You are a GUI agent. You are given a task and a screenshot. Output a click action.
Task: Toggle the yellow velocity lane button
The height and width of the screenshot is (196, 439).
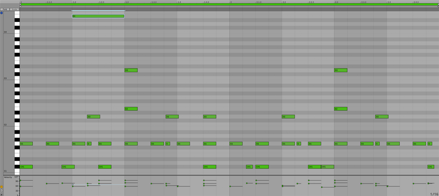coord(1,187)
